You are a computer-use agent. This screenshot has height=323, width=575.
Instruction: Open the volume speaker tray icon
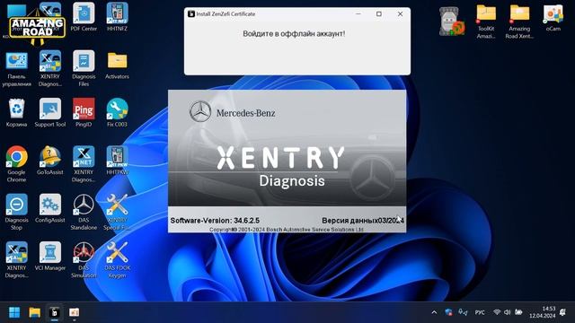pyautogui.click(x=507, y=312)
